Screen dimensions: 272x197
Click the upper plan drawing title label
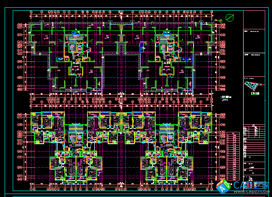226,97
